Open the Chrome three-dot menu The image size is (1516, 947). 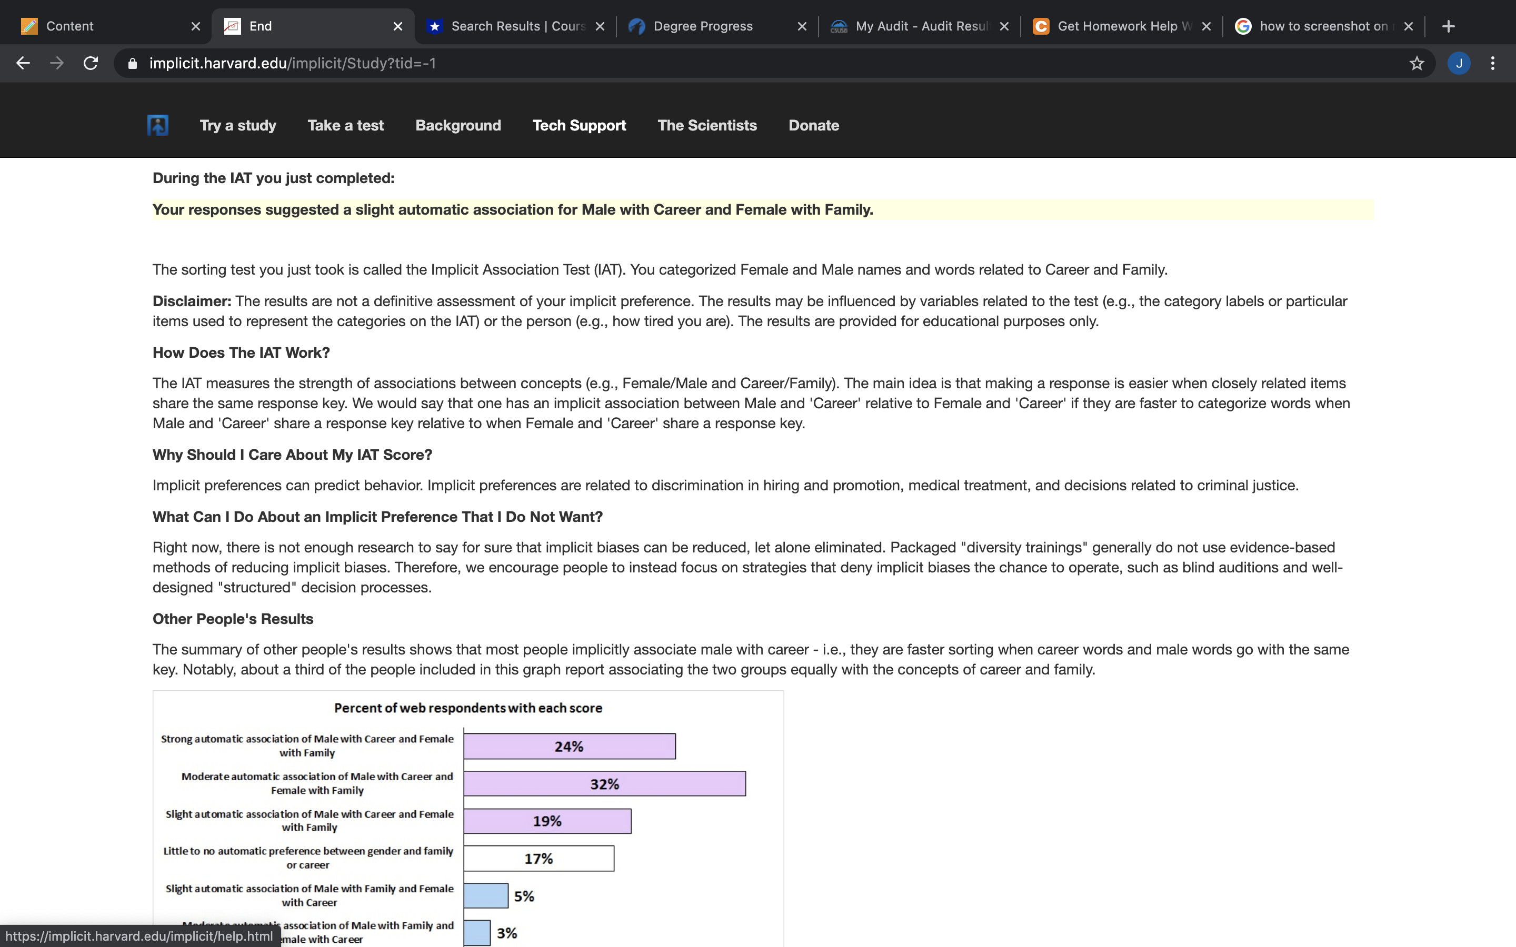[1493, 63]
